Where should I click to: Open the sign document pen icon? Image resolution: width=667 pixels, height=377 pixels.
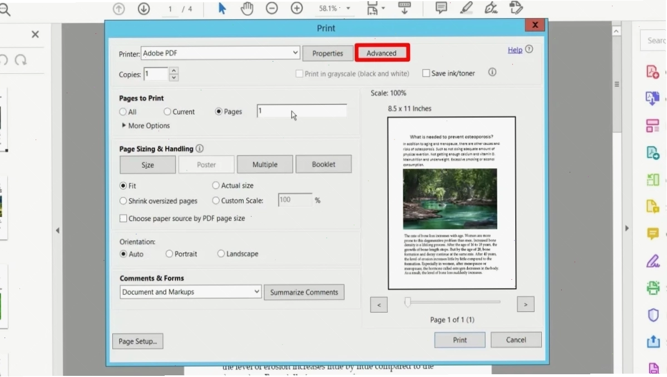click(491, 8)
